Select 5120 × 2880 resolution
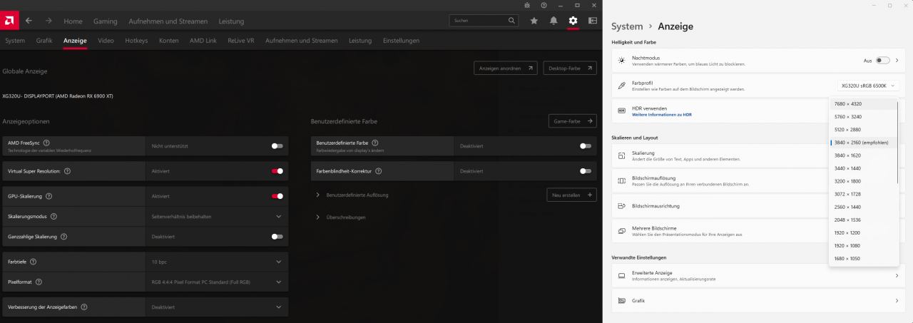 pos(863,130)
